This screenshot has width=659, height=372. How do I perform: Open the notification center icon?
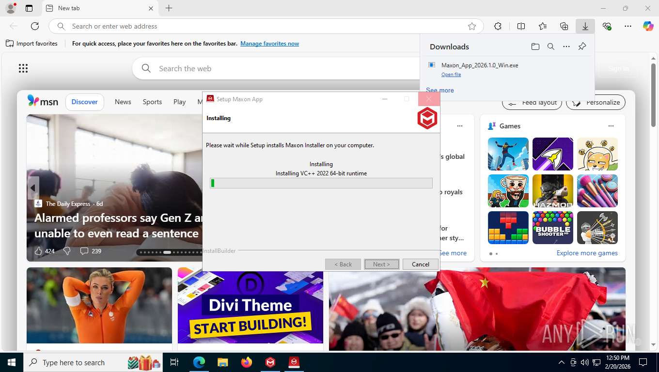click(643, 362)
